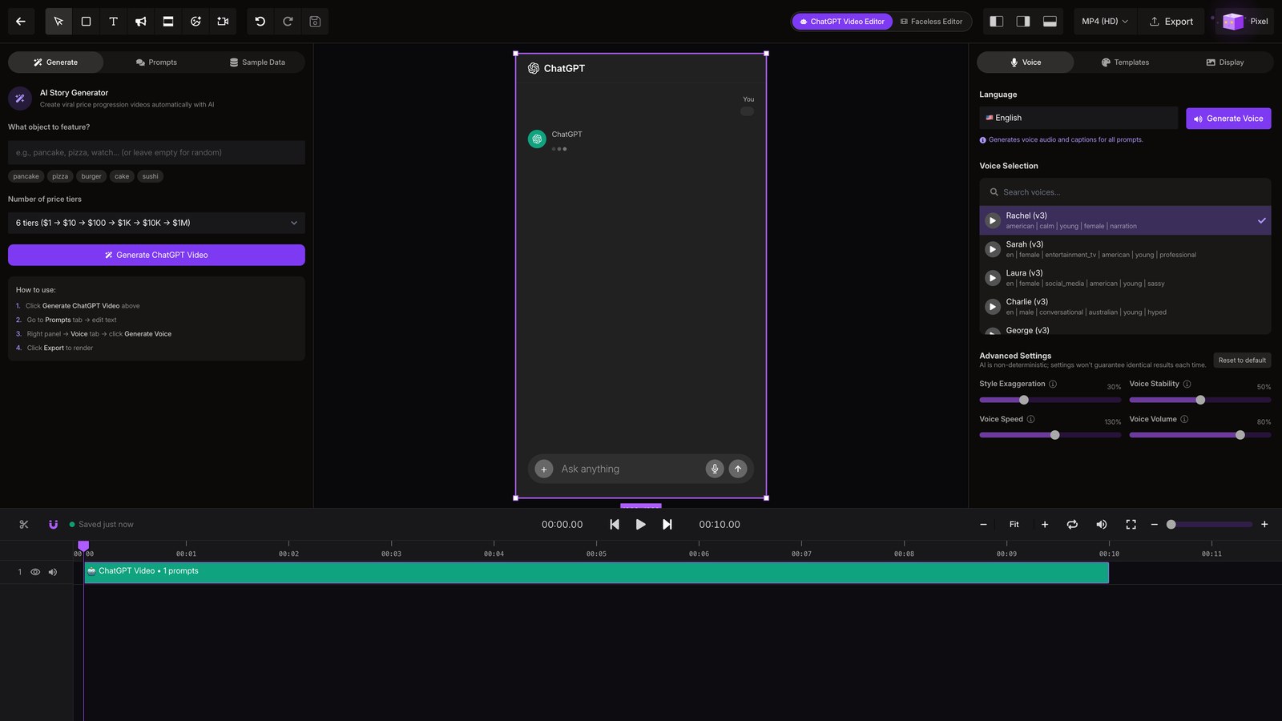Open the English language selector

pyautogui.click(x=1078, y=118)
